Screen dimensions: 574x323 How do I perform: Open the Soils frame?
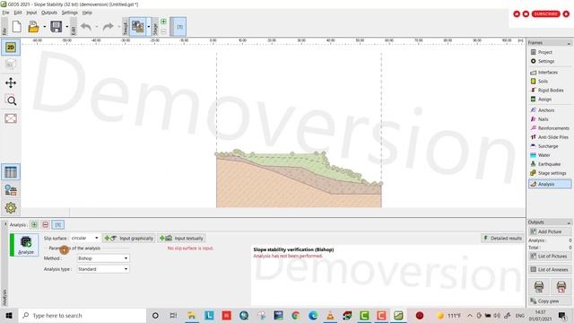[550, 82]
